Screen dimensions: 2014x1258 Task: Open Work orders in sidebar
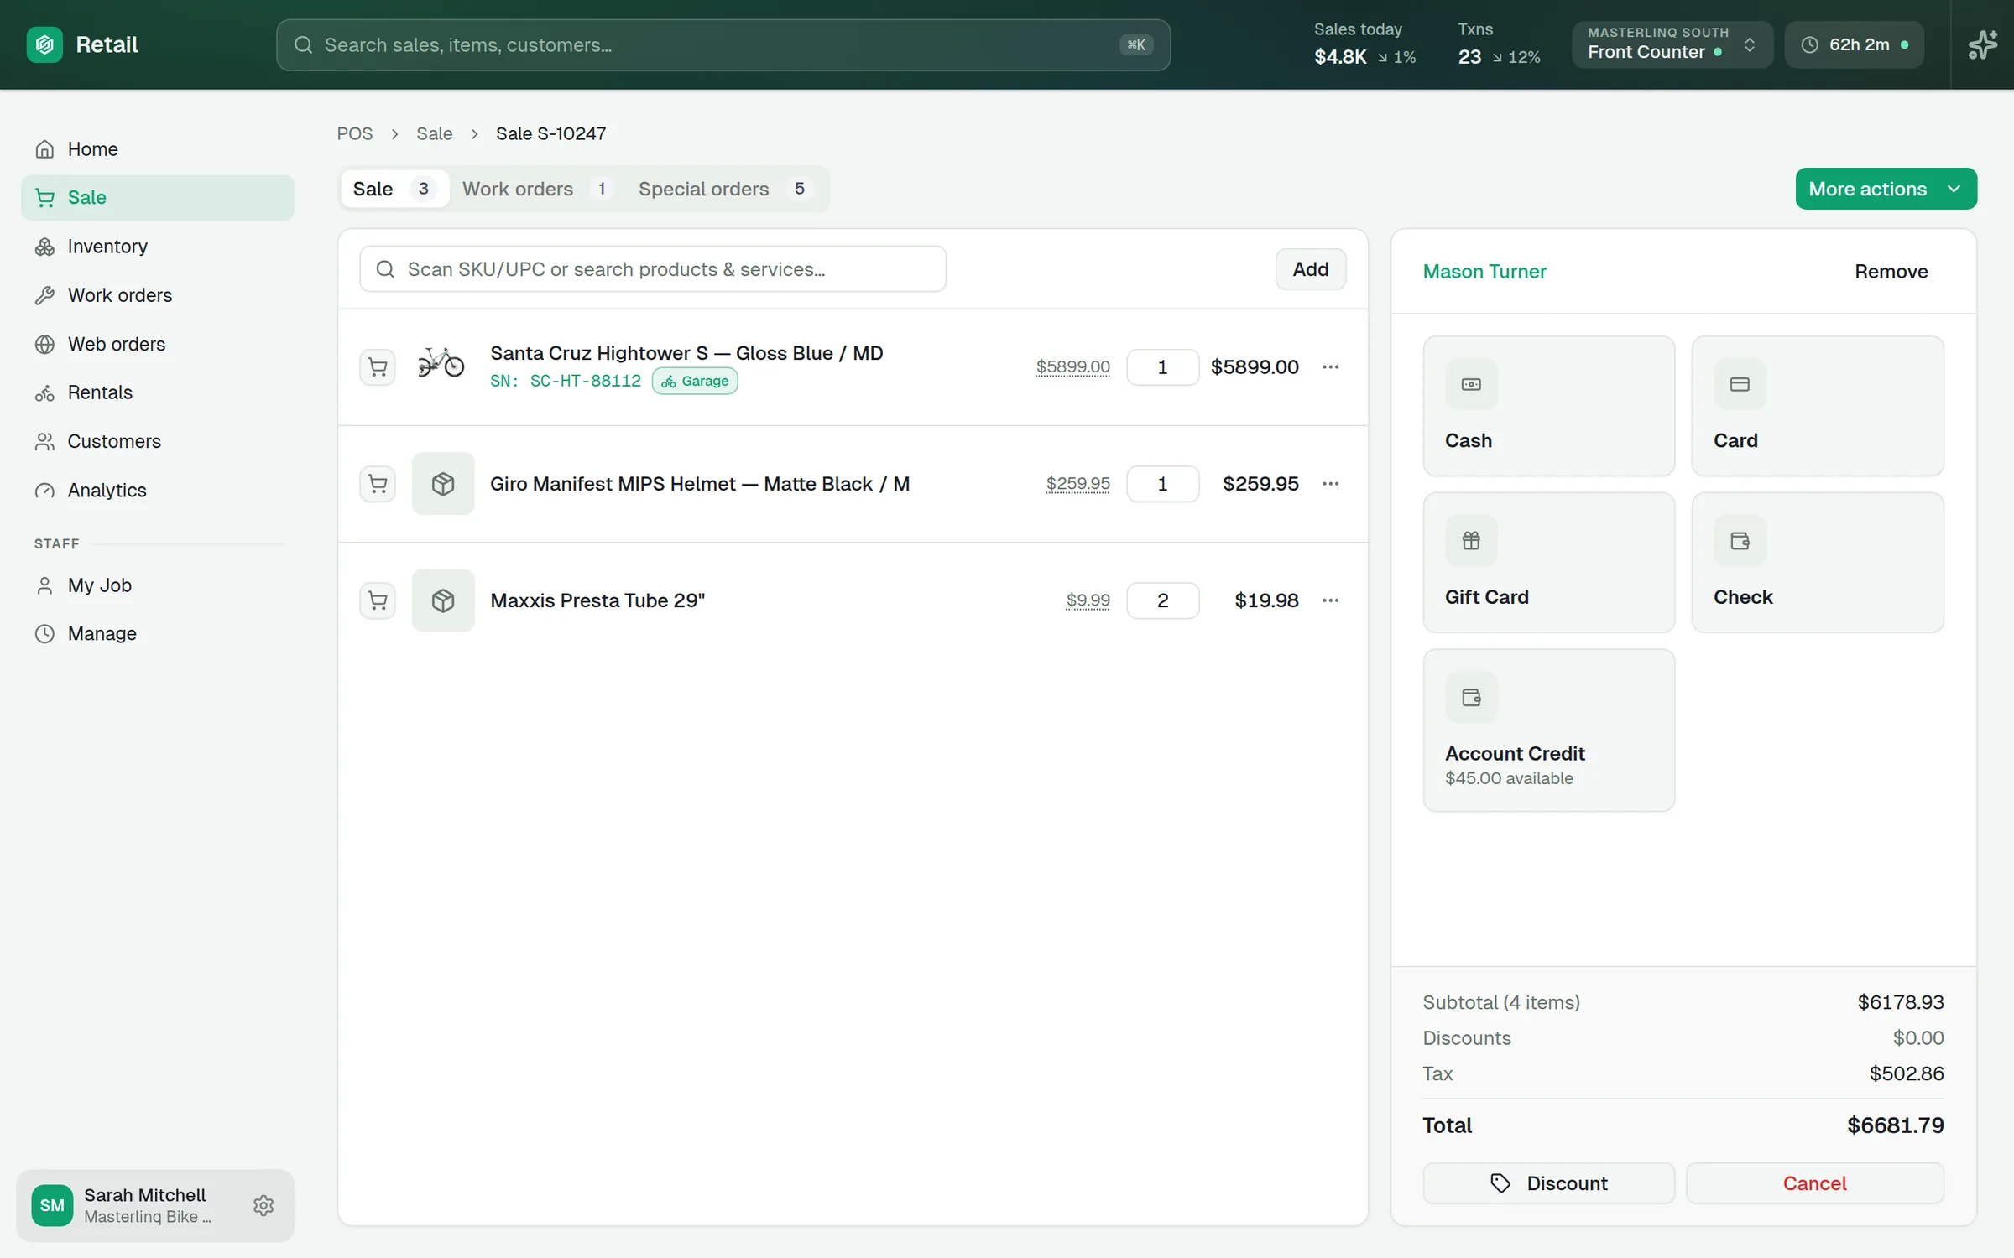158,295
